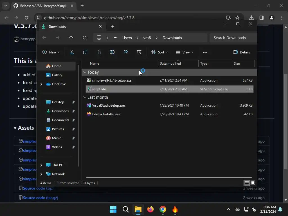View site information icon in Chrome address bar

(39, 18)
